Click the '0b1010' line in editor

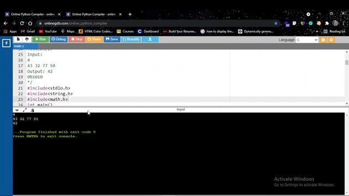click(x=35, y=77)
